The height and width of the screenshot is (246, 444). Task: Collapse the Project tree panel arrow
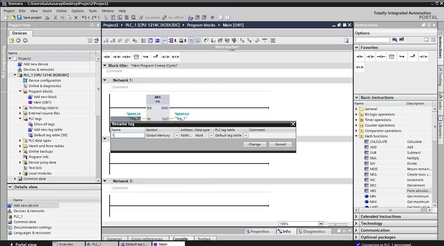[x=98, y=25]
